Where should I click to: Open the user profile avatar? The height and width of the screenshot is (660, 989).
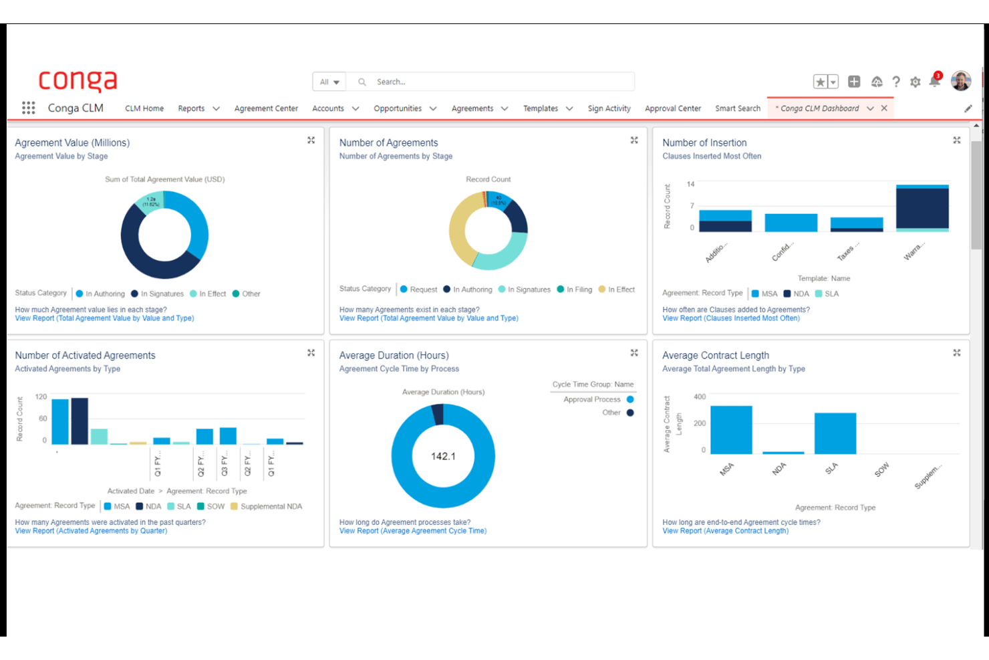click(961, 81)
